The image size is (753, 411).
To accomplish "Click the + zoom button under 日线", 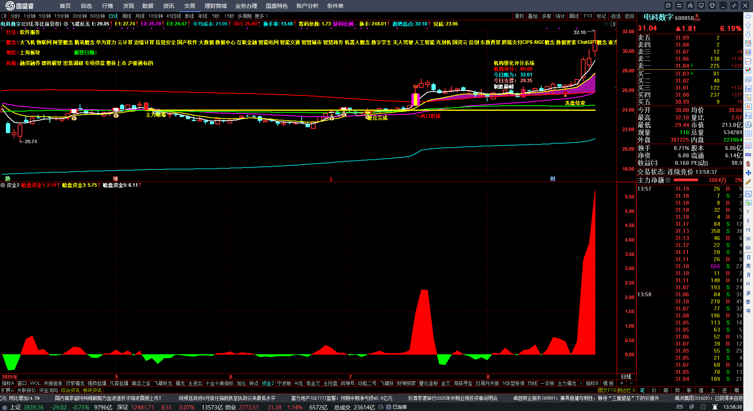I will click(x=622, y=383).
